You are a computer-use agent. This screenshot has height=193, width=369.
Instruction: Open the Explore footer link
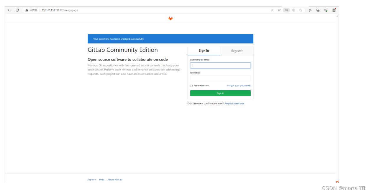click(92, 179)
